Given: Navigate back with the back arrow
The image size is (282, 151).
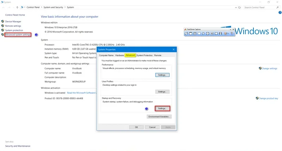Looking at the screenshot, I should [4, 7].
